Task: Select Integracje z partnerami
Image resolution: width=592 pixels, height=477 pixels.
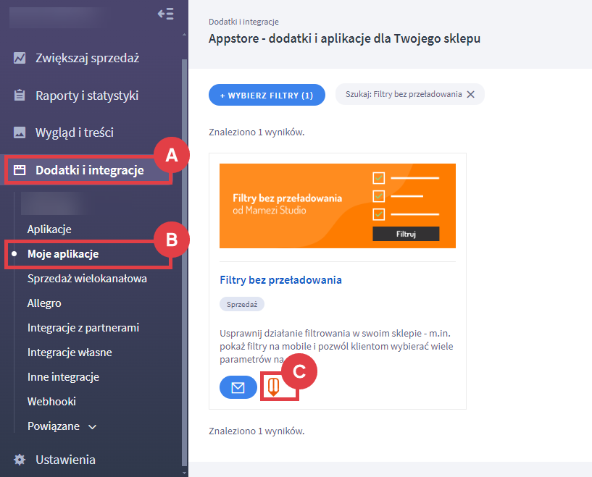Action: pyautogui.click(x=83, y=328)
